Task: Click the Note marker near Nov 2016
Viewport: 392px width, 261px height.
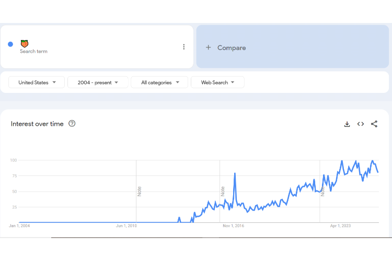Action: pos(223,191)
